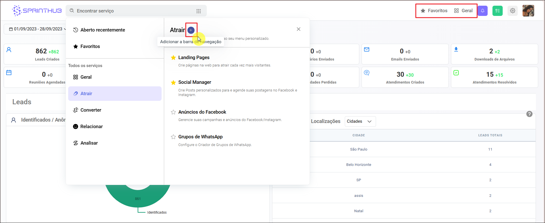
Task: Open the green task list icon
Action: coord(497,11)
